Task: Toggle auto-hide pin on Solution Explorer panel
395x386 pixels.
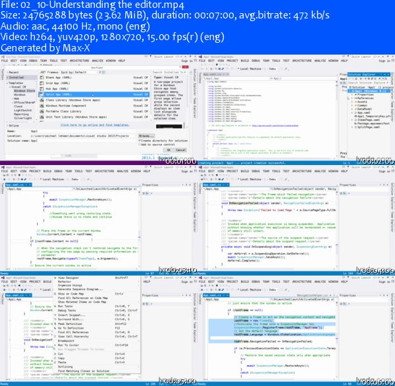Action: click(385, 74)
